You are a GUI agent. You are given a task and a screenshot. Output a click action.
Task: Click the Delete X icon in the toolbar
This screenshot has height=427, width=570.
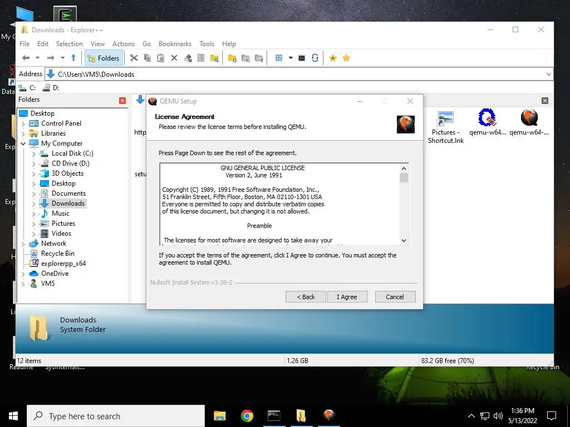pos(174,58)
